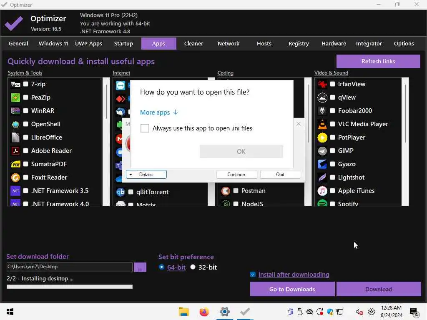Image resolution: width=427 pixels, height=320 pixels.
Task: Click the qView app icon
Action: tap(322, 97)
